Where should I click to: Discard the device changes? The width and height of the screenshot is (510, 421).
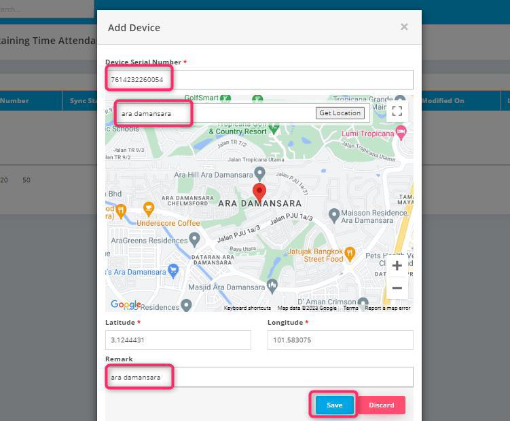[x=381, y=405]
